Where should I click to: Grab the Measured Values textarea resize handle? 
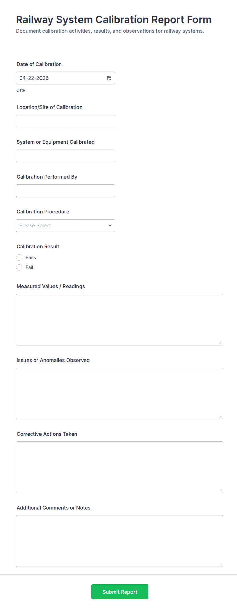coord(220,343)
